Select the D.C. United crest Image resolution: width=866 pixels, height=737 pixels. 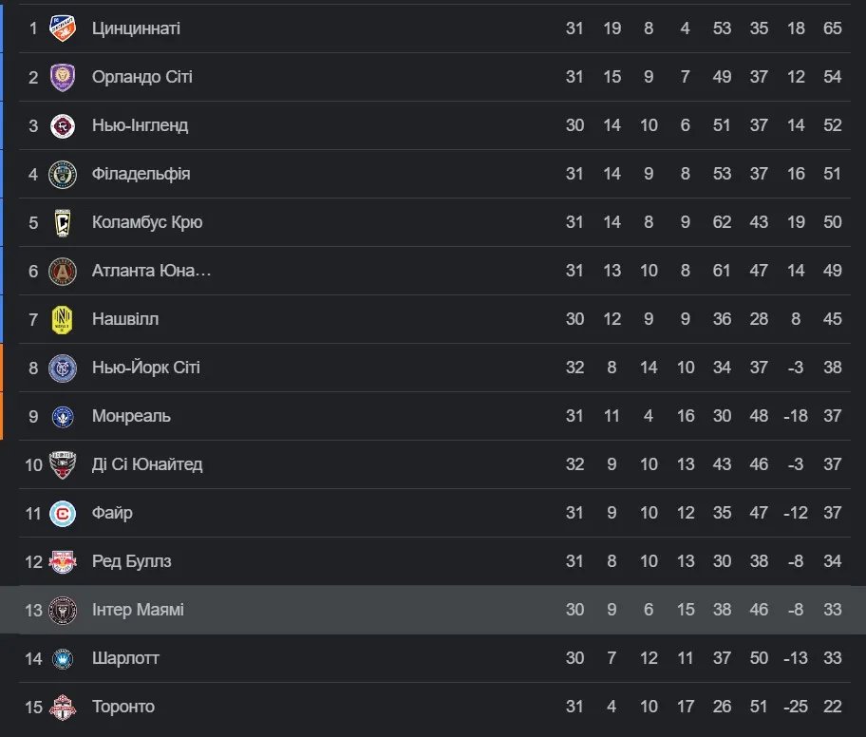click(x=62, y=464)
